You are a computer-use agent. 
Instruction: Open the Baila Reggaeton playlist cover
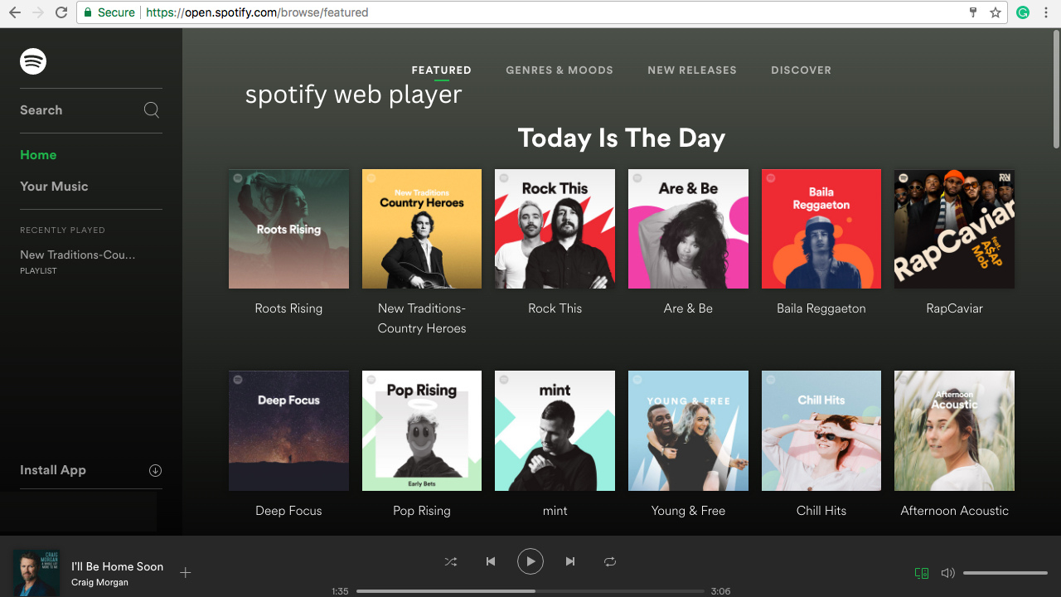821,229
